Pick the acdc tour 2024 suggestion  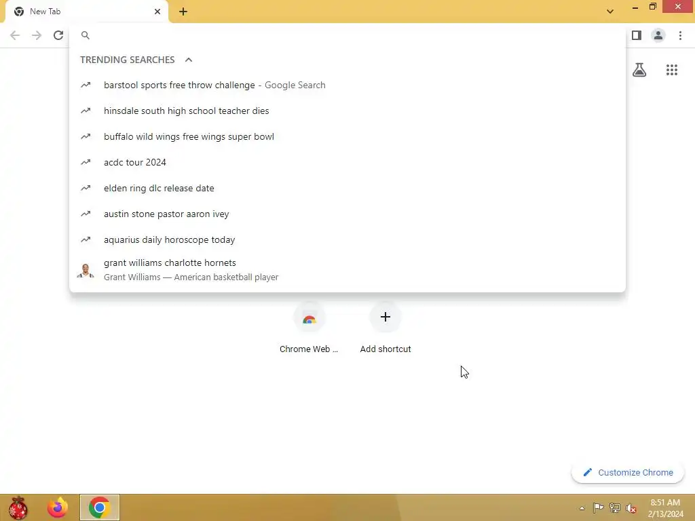pos(347,162)
